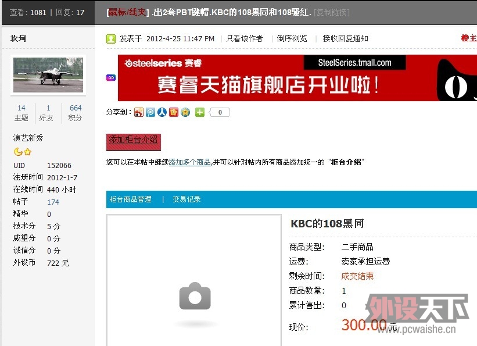
Task: Switch to 柜台商品管理 tab
Action: (x=131, y=199)
